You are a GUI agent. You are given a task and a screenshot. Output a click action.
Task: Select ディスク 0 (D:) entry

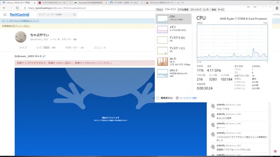(x=173, y=40)
